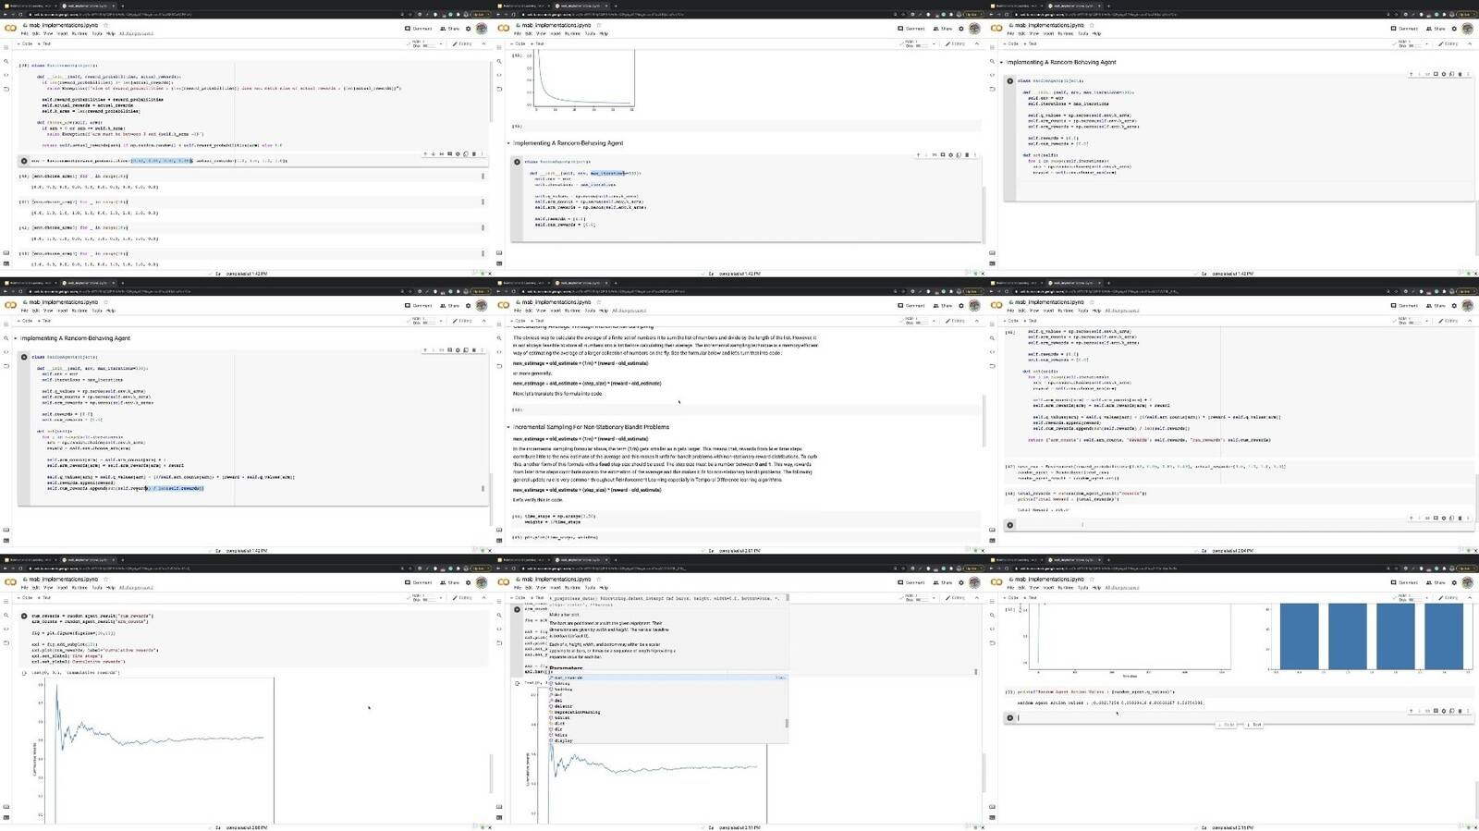Open settings gear in Incremental Sampling text frame header

coord(961,306)
